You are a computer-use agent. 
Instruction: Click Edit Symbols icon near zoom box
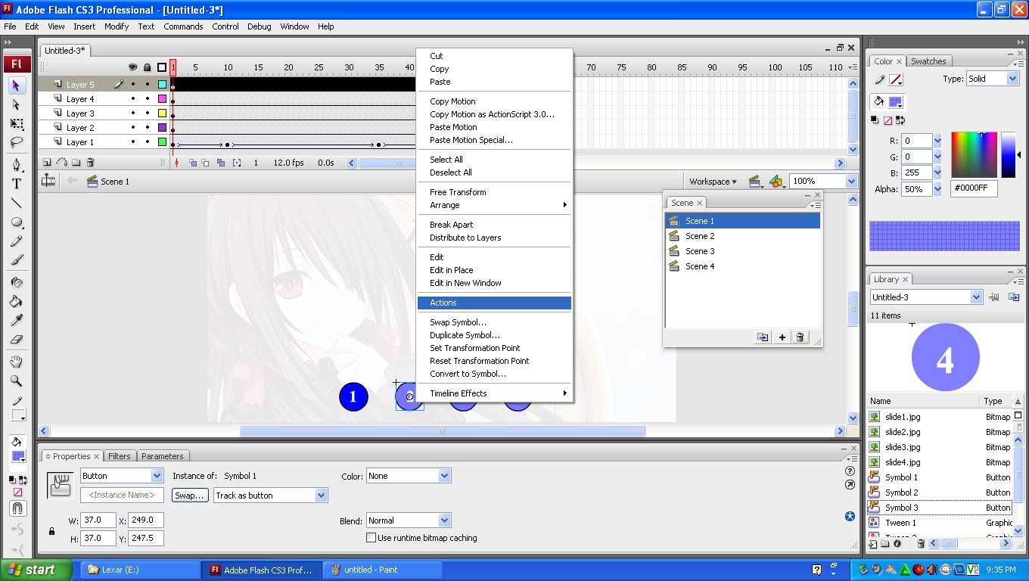[x=776, y=182]
